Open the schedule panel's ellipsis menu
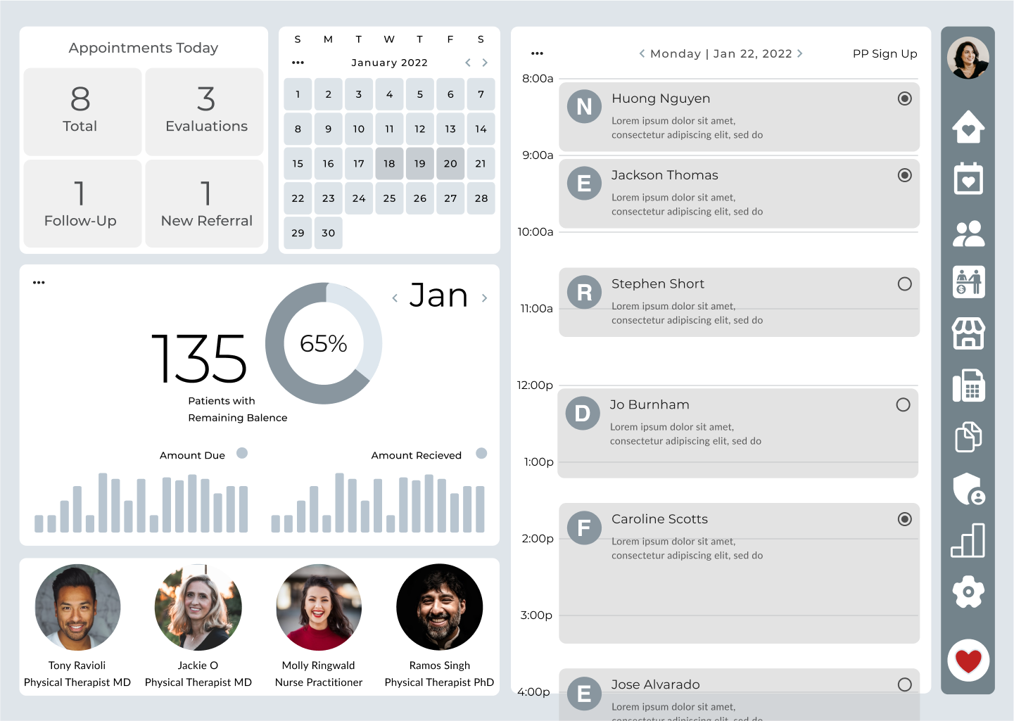This screenshot has height=721, width=1014. [x=537, y=53]
